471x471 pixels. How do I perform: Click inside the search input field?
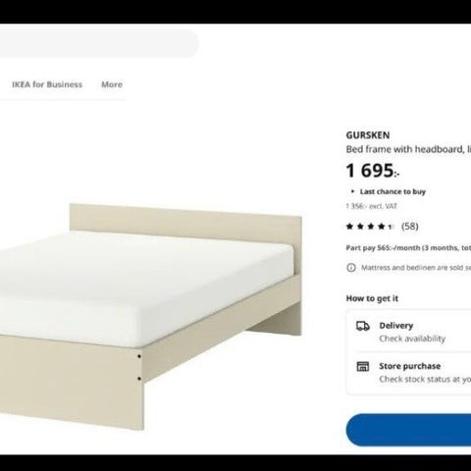[x=99, y=43]
